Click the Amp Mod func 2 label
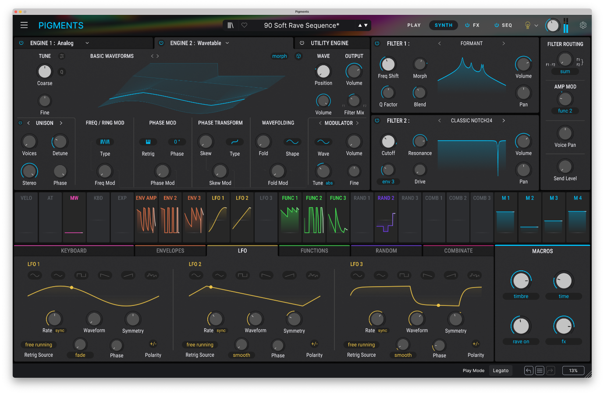Image resolution: width=604 pixels, height=394 pixels. point(565,111)
